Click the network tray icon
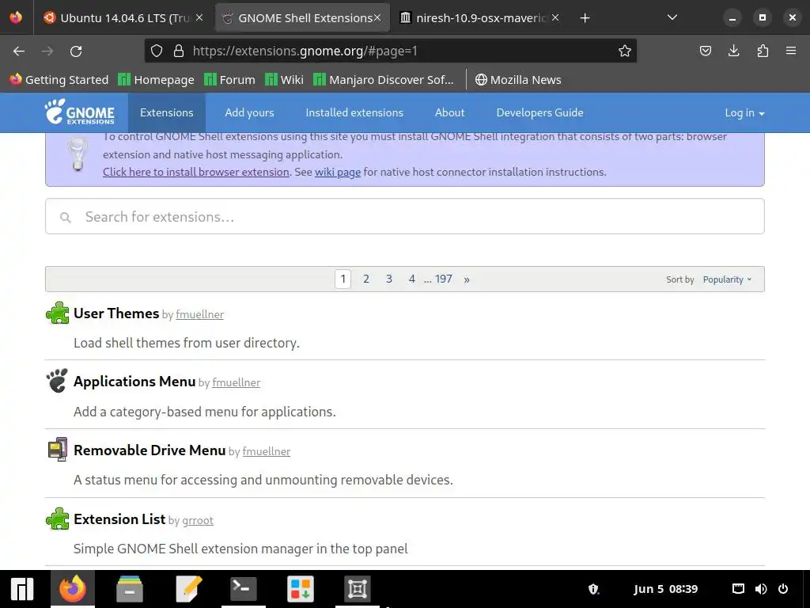This screenshot has width=810, height=608. coord(738,589)
